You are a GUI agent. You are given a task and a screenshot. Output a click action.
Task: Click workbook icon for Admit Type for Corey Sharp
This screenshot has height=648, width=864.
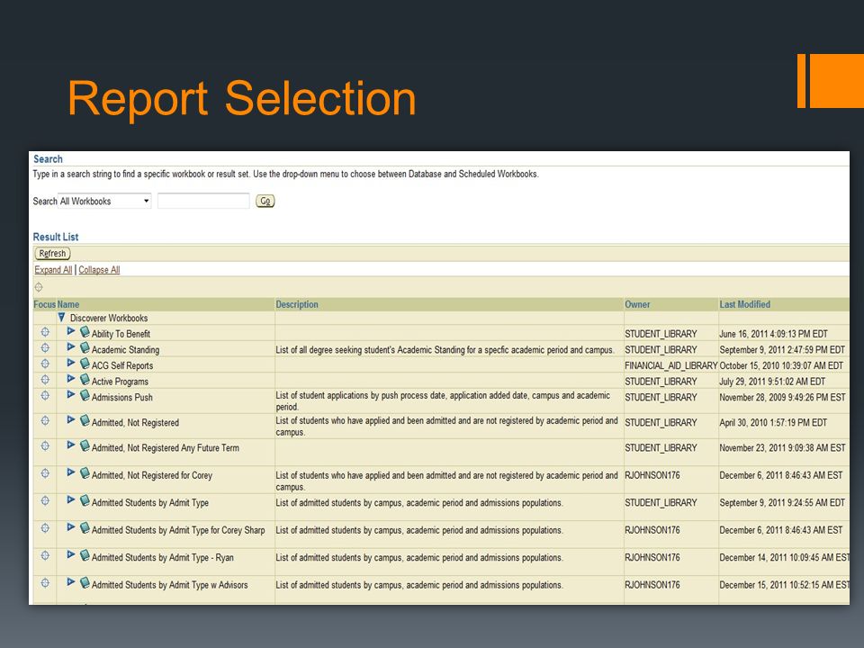point(85,528)
